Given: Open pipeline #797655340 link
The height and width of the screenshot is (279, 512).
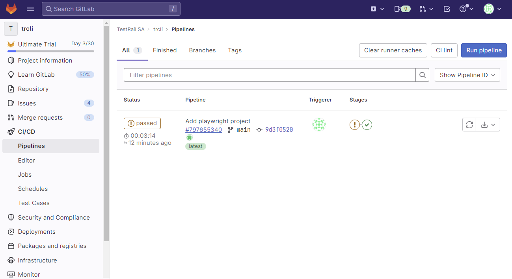Looking at the screenshot, I should tap(203, 130).
